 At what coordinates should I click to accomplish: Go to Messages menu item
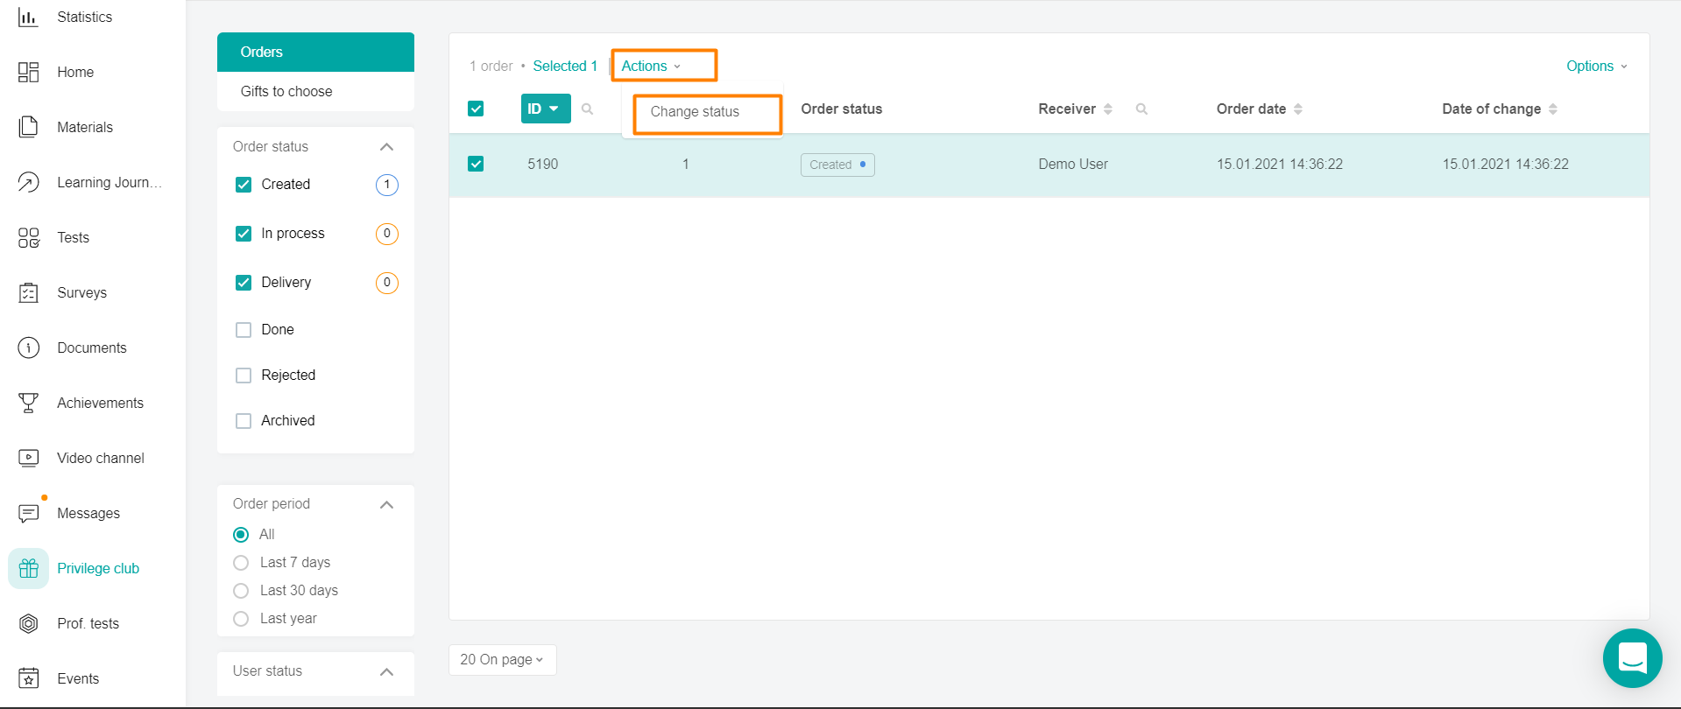pyautogui.click(x=88, y=513)
